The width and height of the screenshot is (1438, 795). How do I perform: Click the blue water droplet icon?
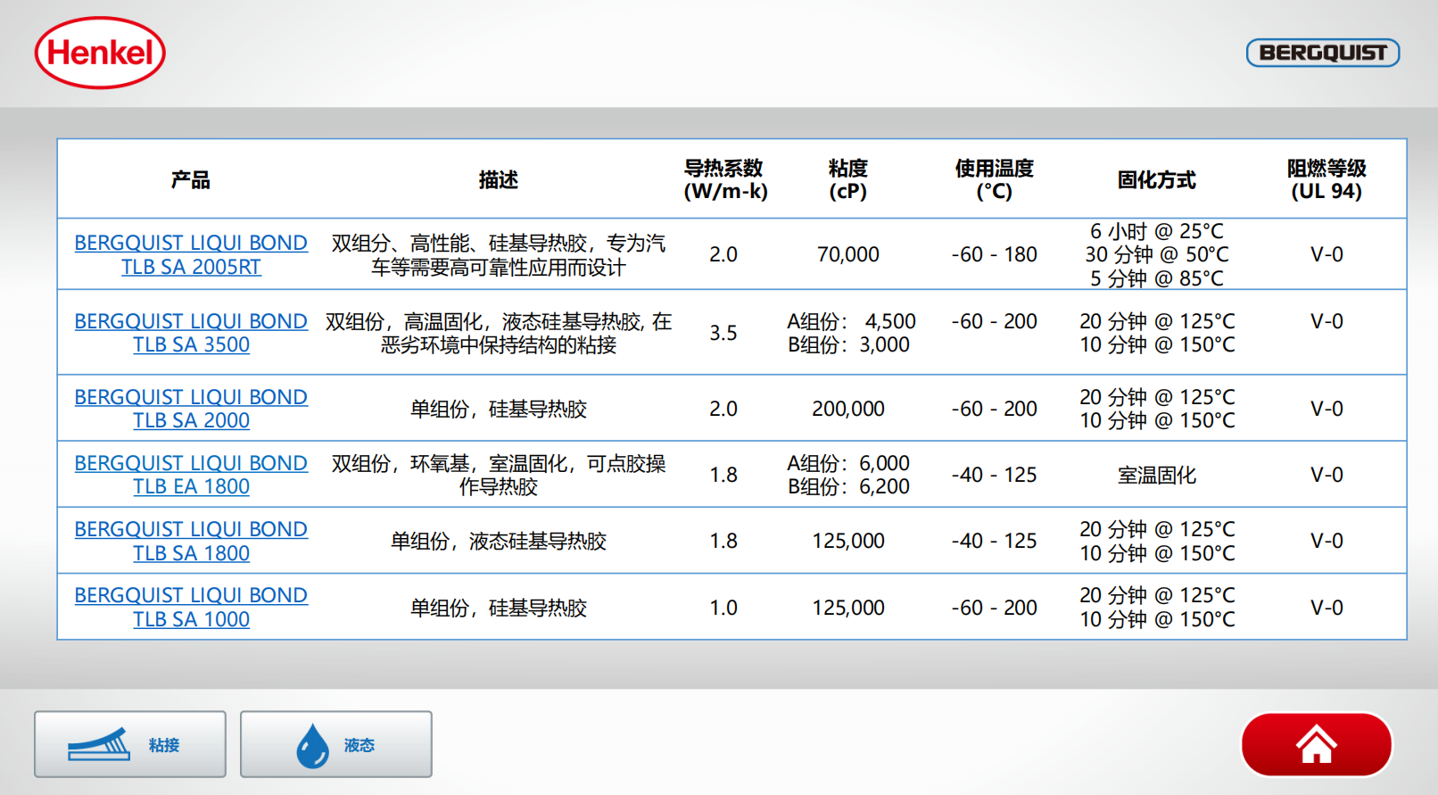[312, 745]
